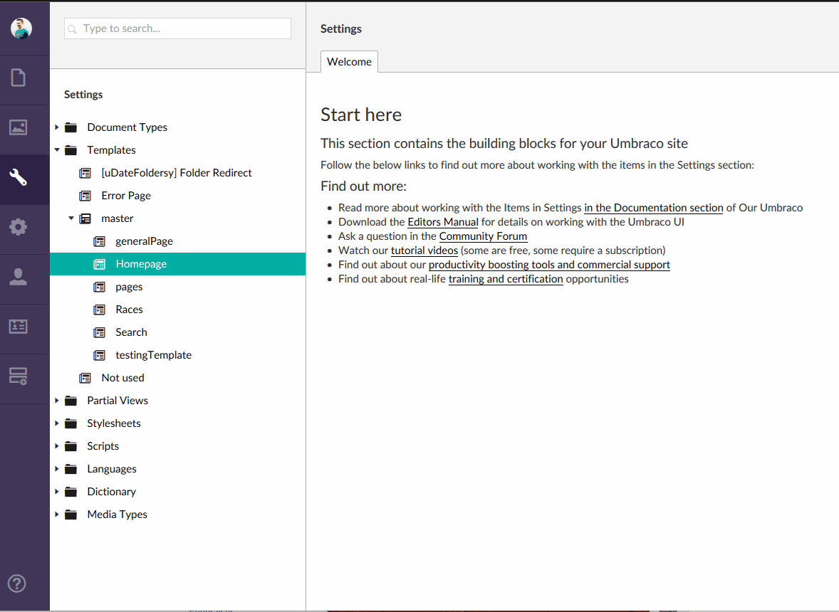Screen dimensions: 839x612
Task: Select the generalPage template label
Action: [x=144, y=241]
